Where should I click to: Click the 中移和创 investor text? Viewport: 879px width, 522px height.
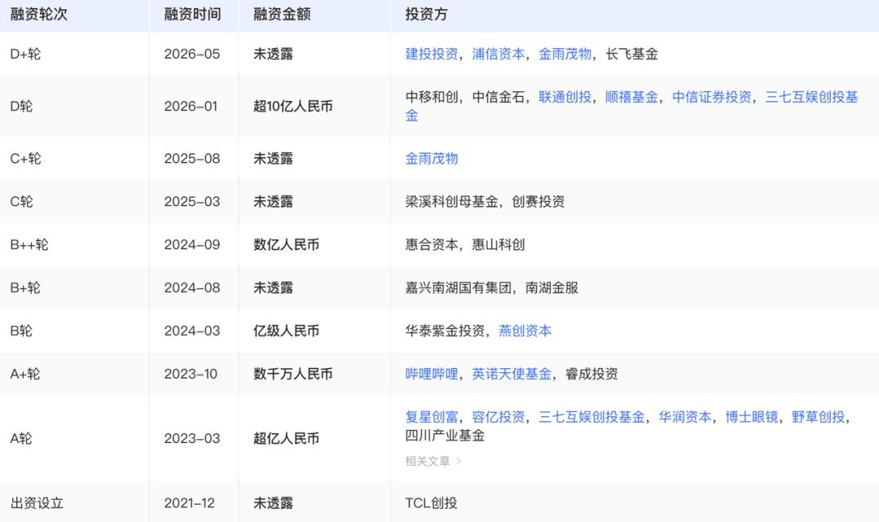pos(431,97)
